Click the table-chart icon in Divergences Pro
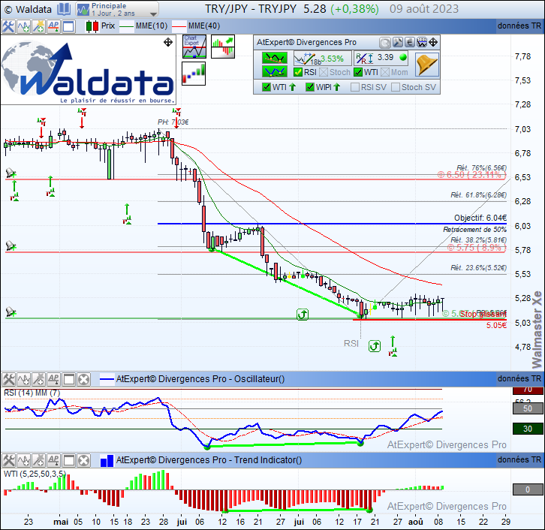 422,42
